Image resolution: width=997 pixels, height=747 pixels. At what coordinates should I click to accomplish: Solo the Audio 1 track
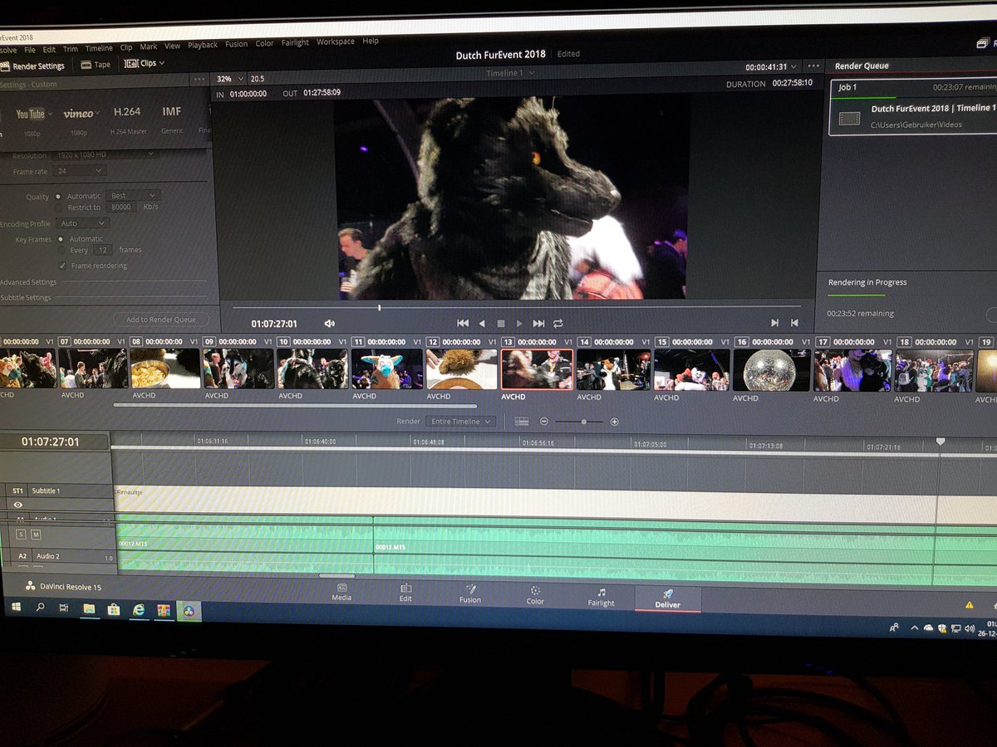[x=21, y=535]
